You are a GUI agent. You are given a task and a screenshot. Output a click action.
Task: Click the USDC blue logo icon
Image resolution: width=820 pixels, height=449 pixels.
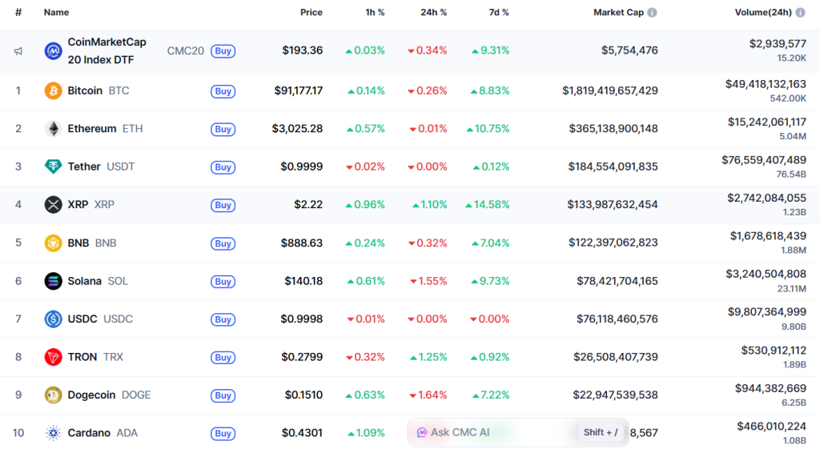pos(53,319)
